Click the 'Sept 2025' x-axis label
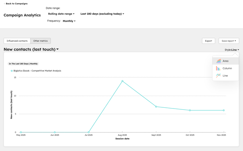 coord(156,135)
